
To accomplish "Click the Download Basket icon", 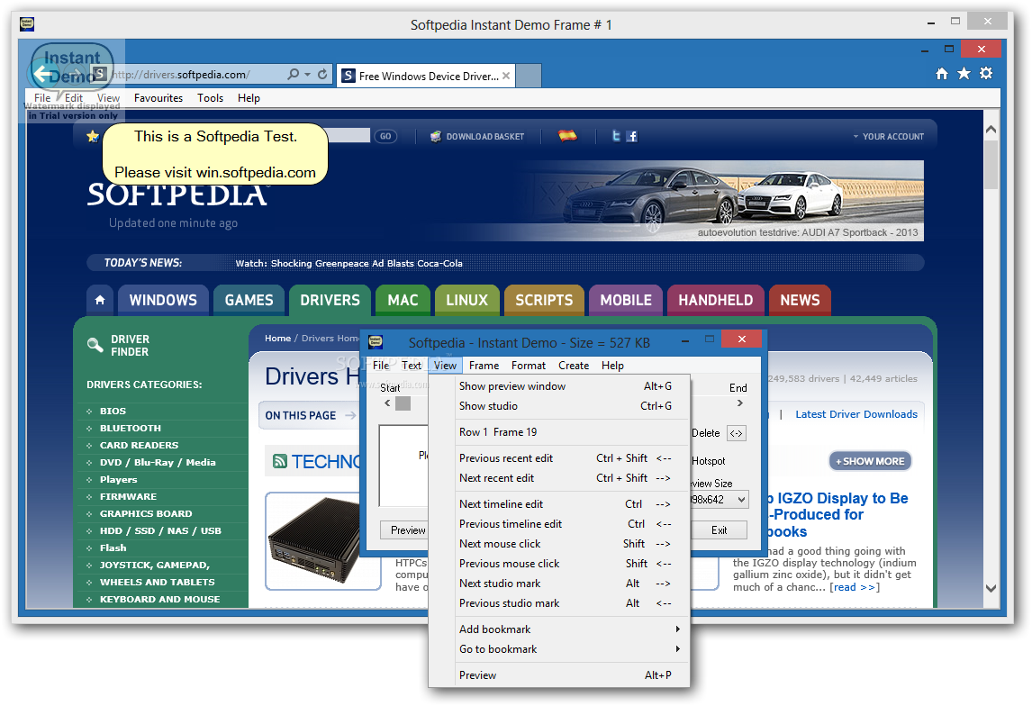I will [x=435, y=136].
